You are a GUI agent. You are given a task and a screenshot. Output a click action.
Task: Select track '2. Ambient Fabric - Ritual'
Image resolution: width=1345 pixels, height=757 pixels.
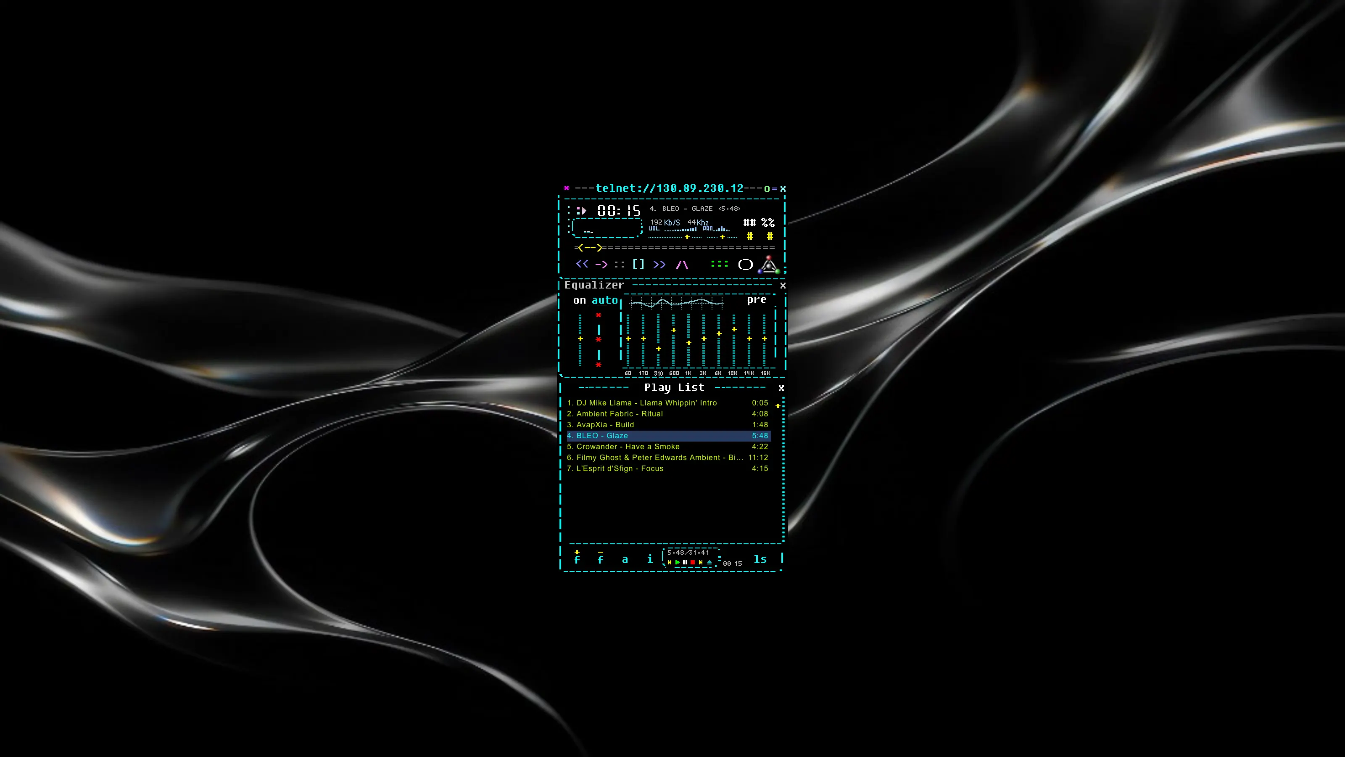tap(668, 414)
